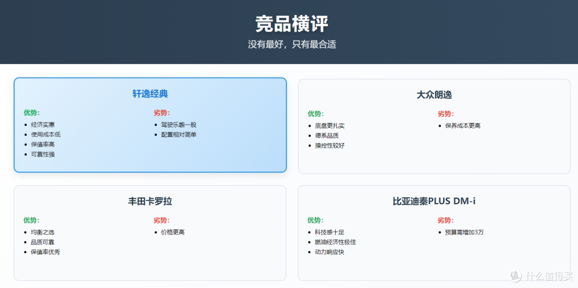Screen dimensions: 578x288
Task: Click 劣势 label in 轩逸经典 card
Action: click(162, 113)
